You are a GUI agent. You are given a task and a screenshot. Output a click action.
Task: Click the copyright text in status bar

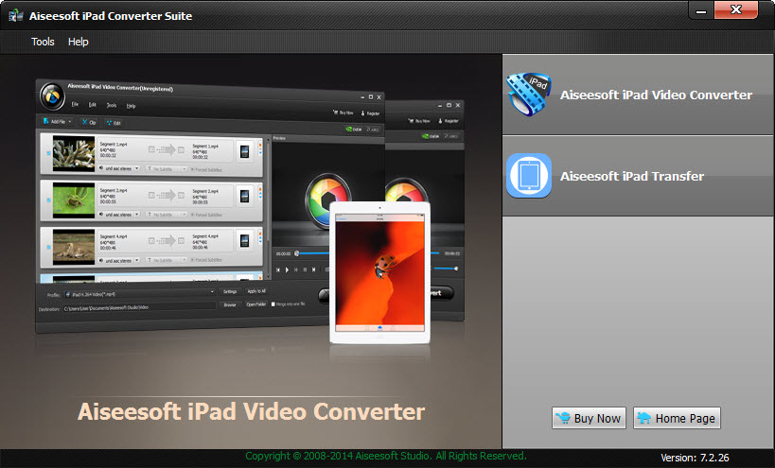click(386, 456)
